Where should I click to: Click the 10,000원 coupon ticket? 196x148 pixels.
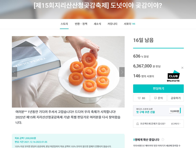175,111
